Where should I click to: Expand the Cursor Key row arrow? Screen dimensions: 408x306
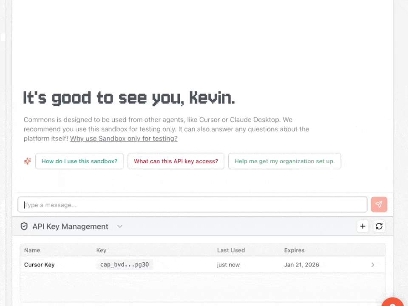pyautogui.click(x=373, y=265)
